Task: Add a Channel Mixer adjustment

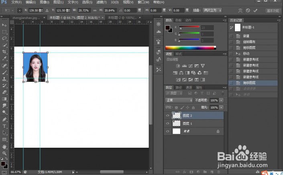Action: [x=200, y=73]
